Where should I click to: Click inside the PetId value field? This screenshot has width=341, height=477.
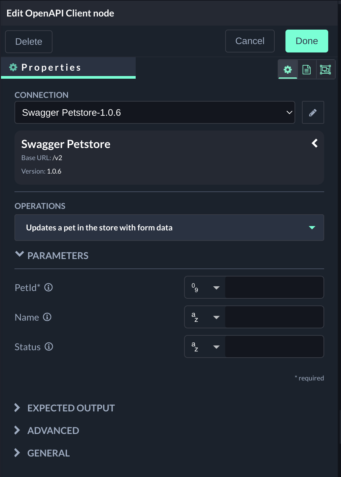[274, 288]
